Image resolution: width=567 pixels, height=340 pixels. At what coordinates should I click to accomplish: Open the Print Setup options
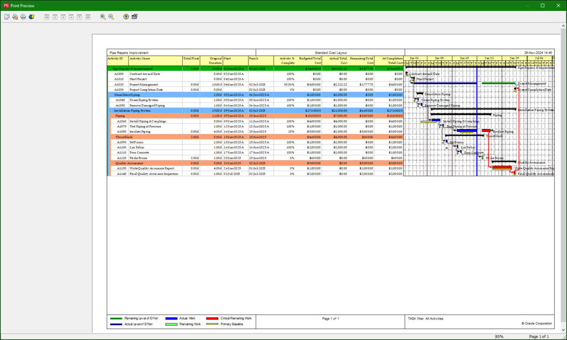click(x=15, y=17)
